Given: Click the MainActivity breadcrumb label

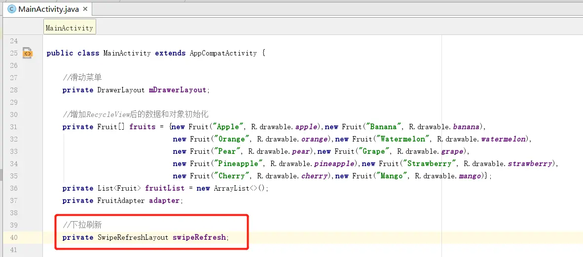Looking at the screenshot, I should coord(70,28).
